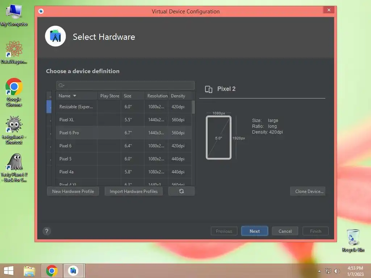The width and height of the screenshot is (371, 278).
Task: Select the Pixel 4a device row
Action: point(124,172)
